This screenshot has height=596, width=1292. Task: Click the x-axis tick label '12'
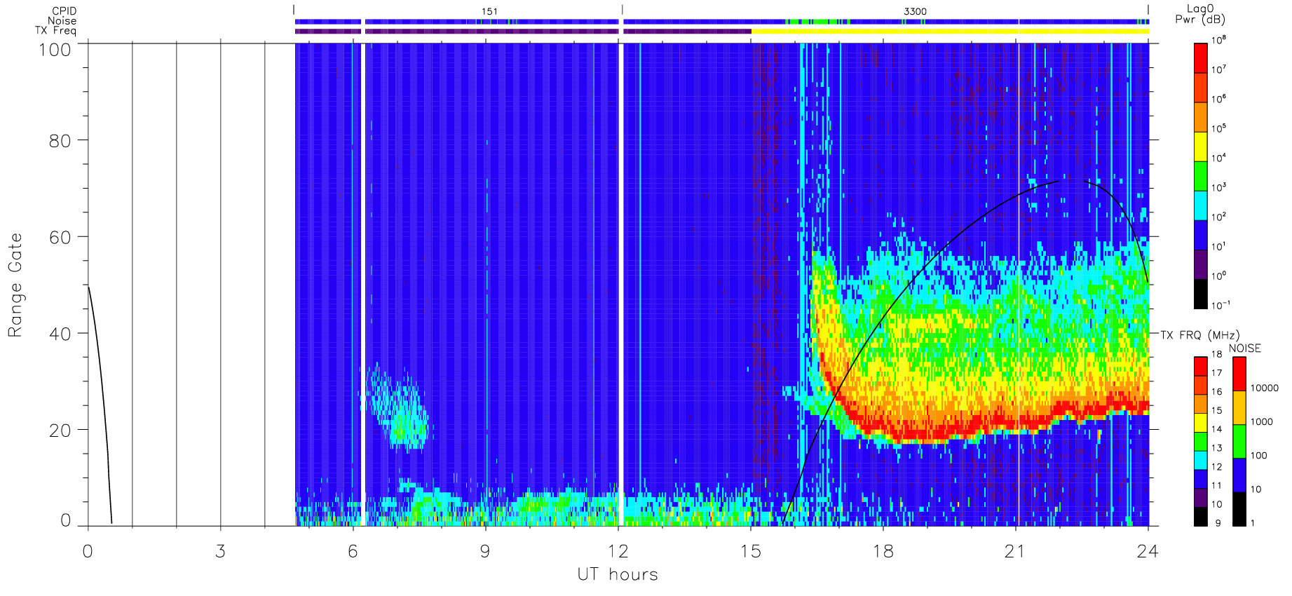point(618,552)
